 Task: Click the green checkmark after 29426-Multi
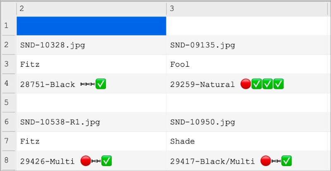(x=106, y=161)
